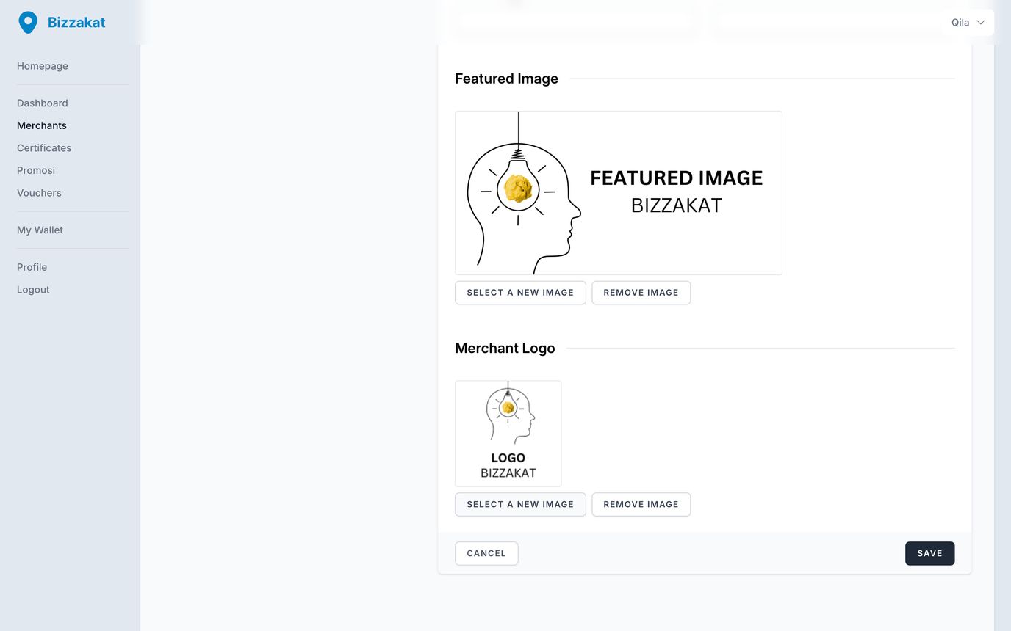Click the chevron arrow beside Qila

click(980, 23)
